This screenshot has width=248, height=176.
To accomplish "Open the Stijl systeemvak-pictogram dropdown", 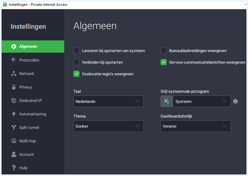I will [x=195, y=101].
